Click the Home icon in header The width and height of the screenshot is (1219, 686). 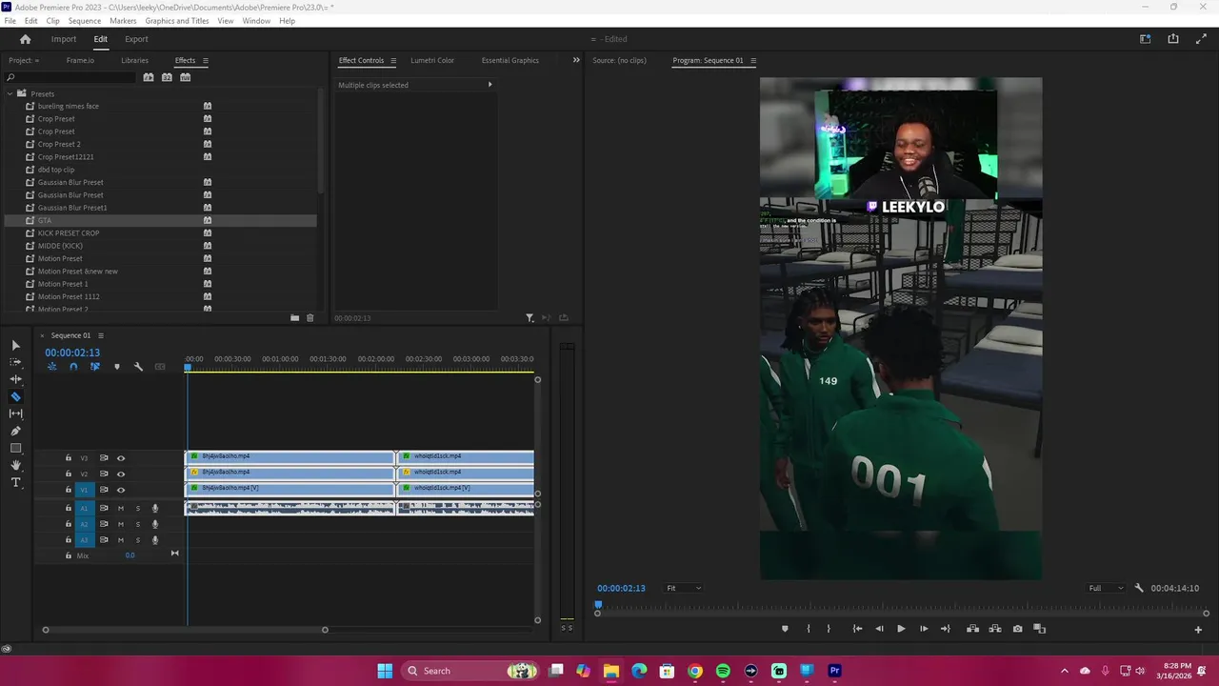pos(25,39)
